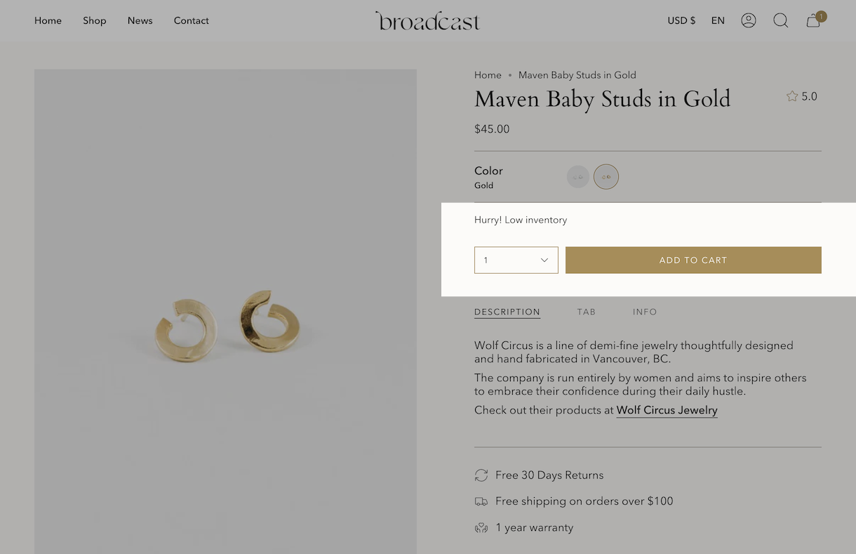Select the gold color swatch

tap(606, 177)
